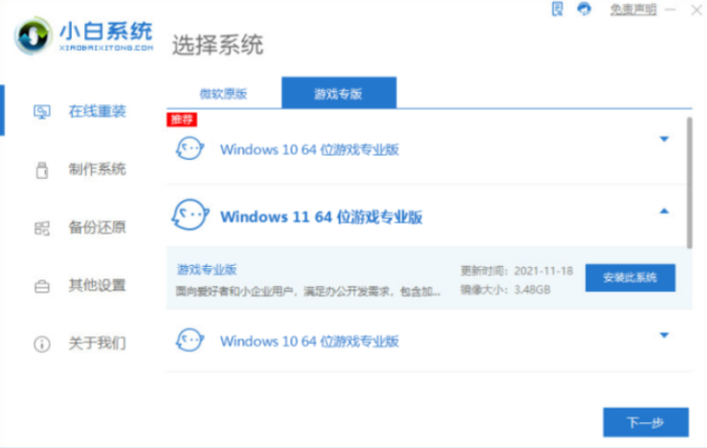707x448 pixels.
Task: Open the customer service headset icon
Action: click(x=585, y=9)
